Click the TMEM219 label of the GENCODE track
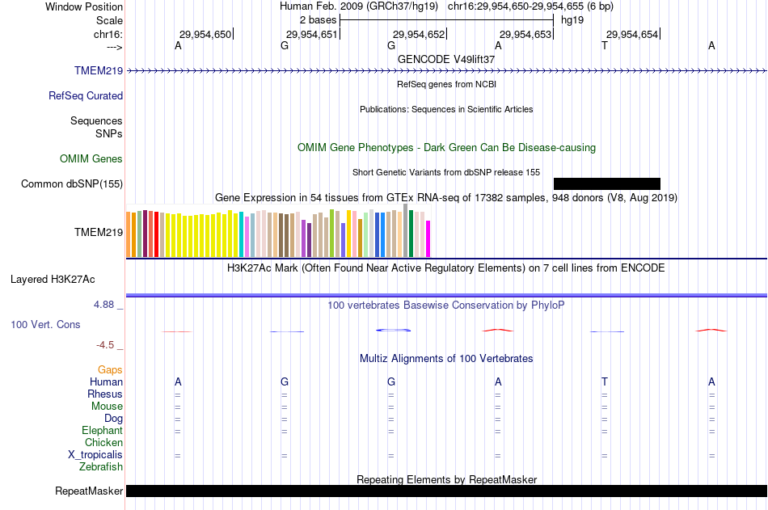Image resolution: width=768 pixels, height=510 pixels. tap(99, 70)
